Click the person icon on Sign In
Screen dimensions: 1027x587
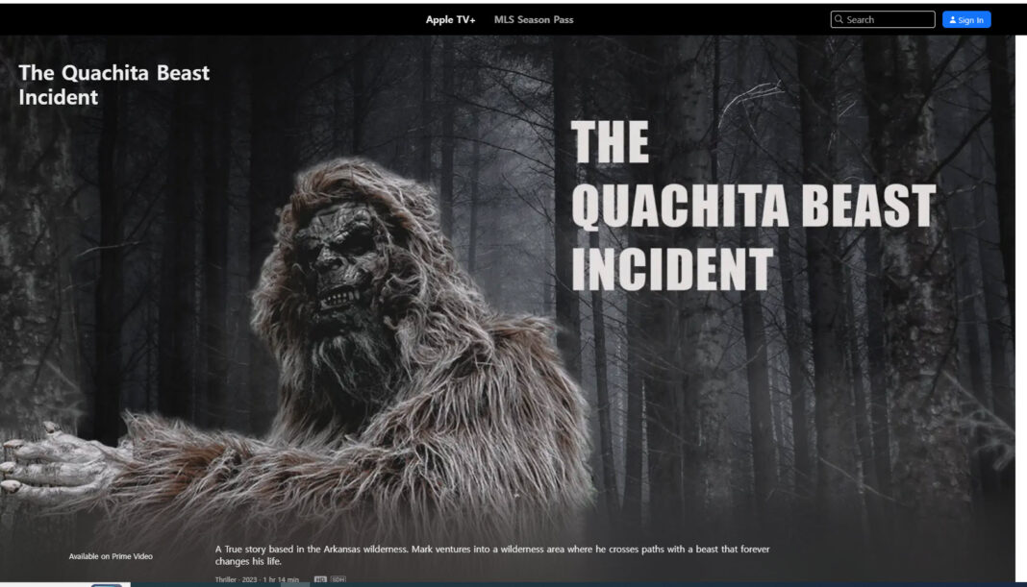point(952,19)
